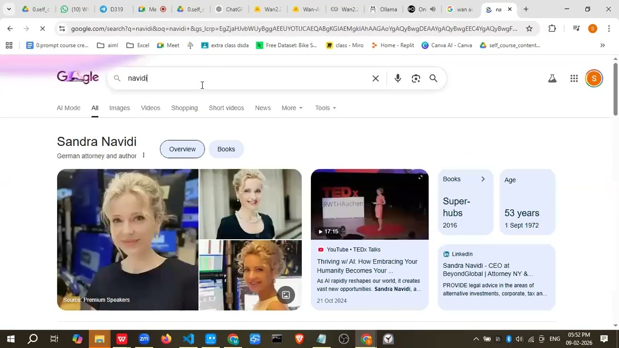The image size is (619, 348).
Task: Open Brave browser from the taskbar
Action: pyautogui.click(x=299, y=339)
